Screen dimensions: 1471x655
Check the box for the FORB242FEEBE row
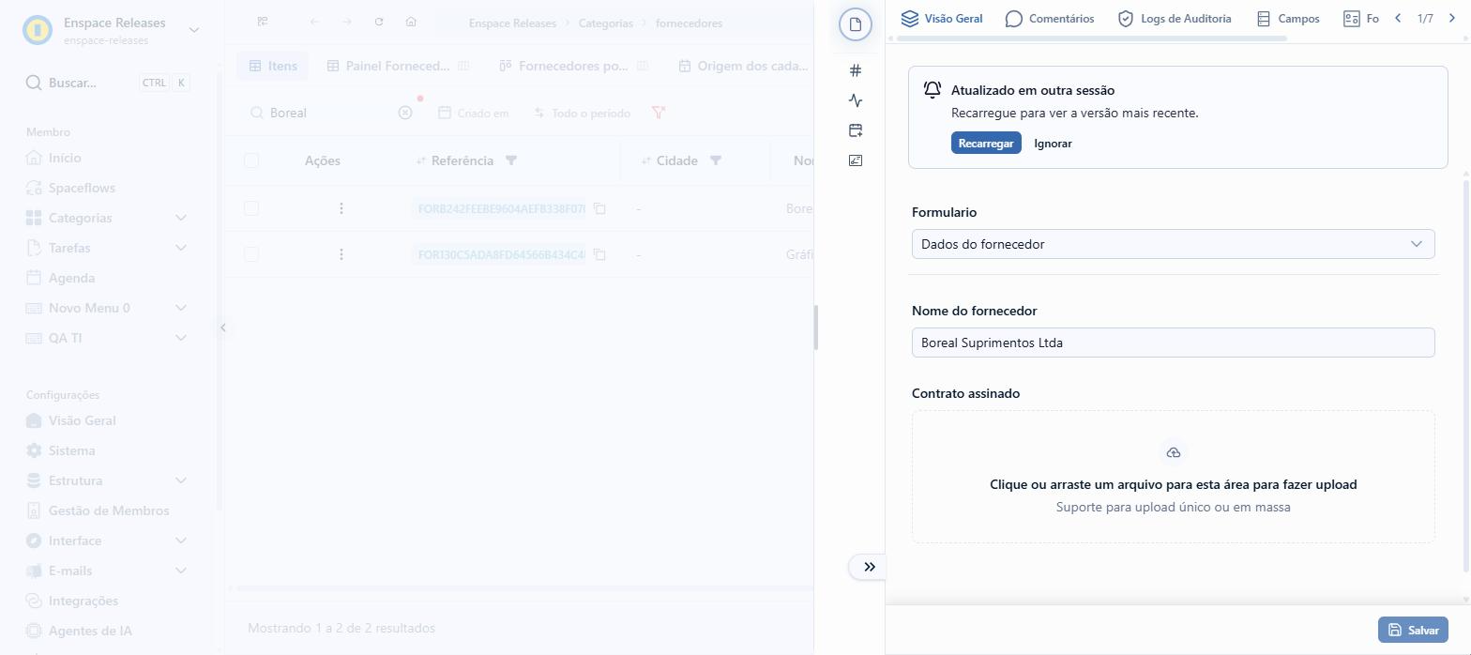(x=251, y=208)
